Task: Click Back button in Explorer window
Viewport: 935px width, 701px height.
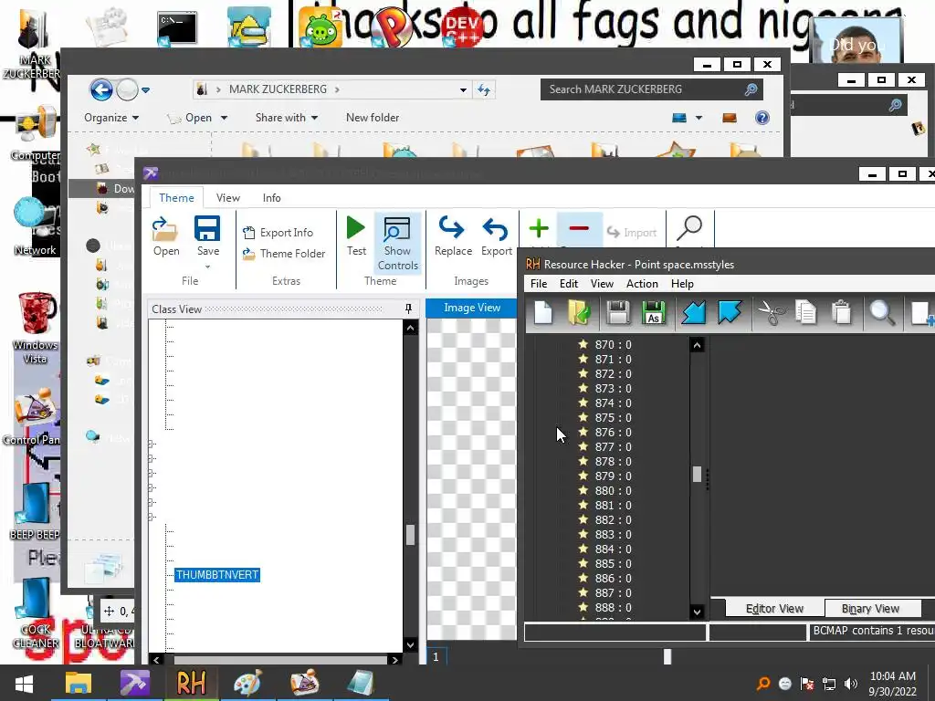Action: tap(100, 90)
